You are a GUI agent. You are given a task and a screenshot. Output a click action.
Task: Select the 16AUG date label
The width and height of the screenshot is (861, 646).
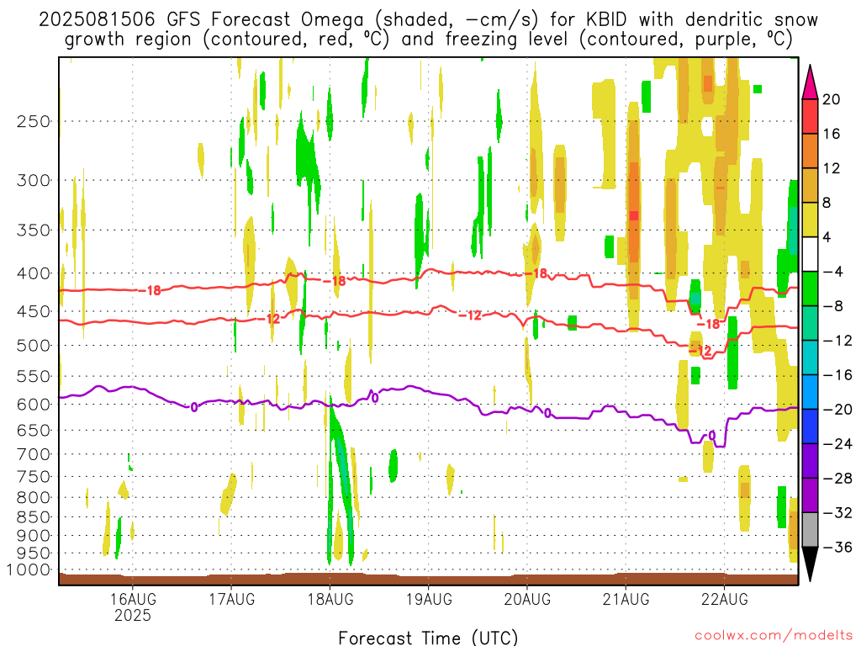click(132, 599)
